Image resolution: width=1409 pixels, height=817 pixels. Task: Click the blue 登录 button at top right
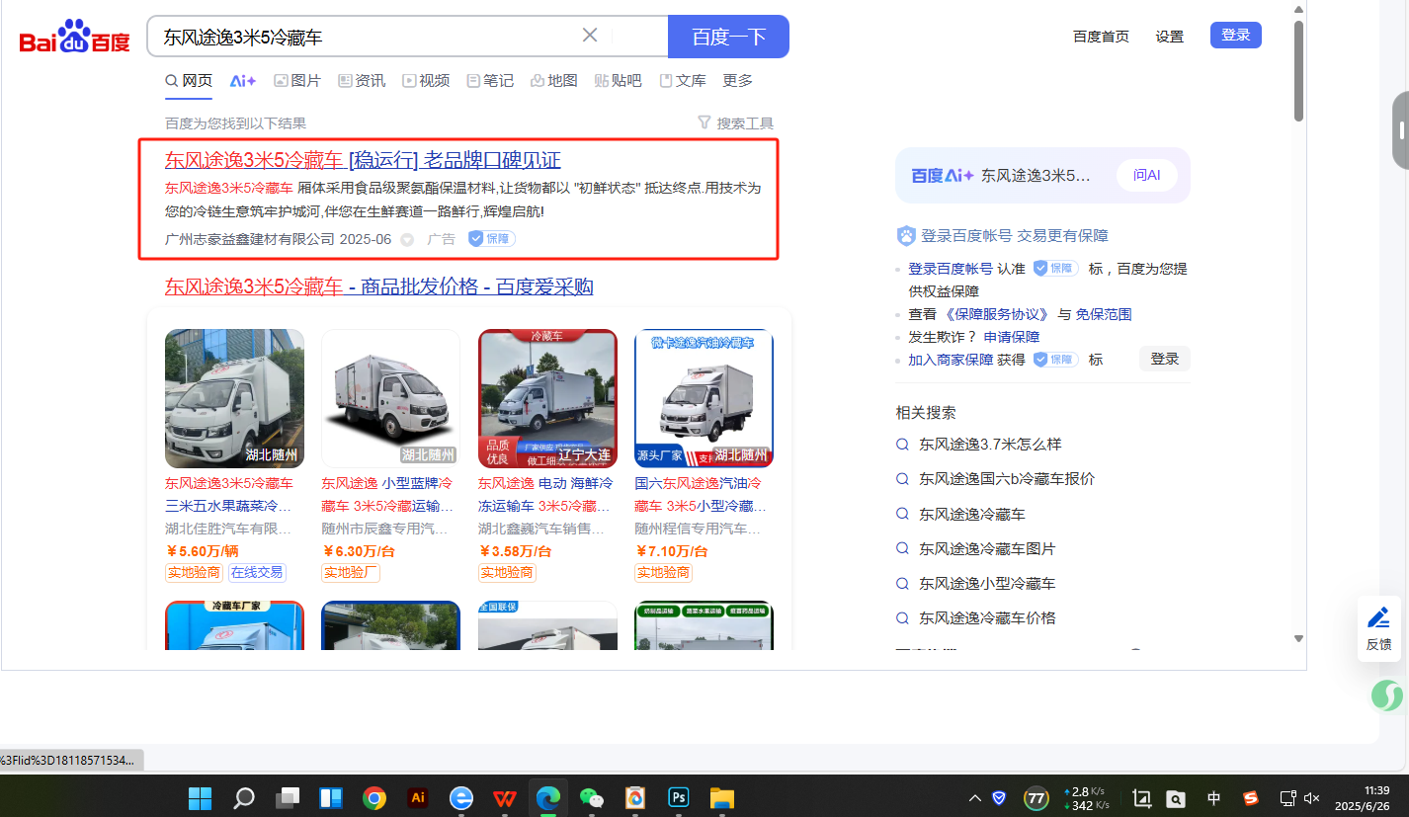click(x=1236, y=36)
